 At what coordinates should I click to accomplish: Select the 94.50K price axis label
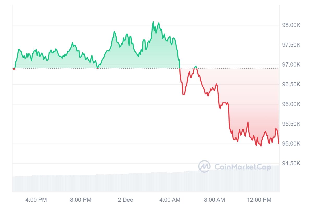pyautogui.click(x=291, y=164)
